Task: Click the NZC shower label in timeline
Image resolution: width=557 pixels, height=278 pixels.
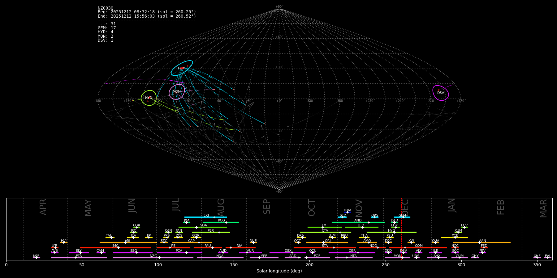Action: tap(153, 256)
